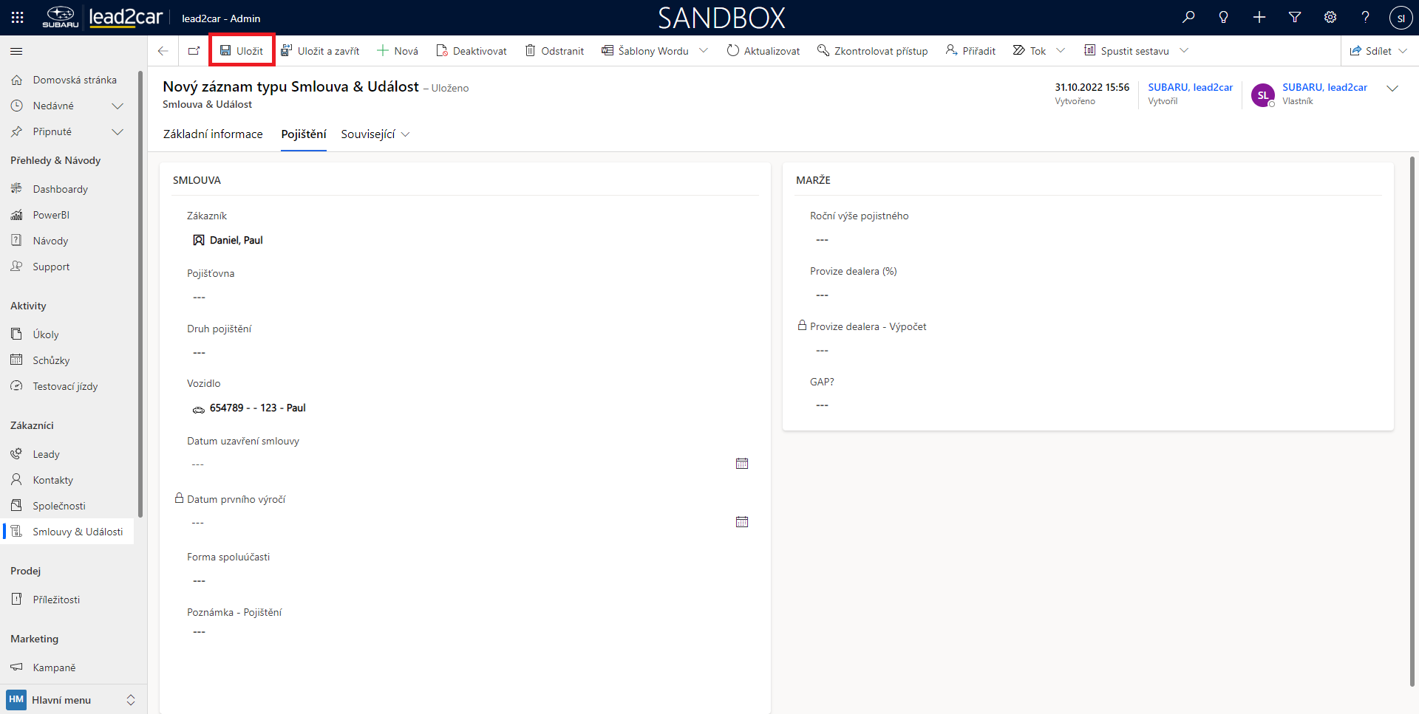Open calendar picker for Datum uzavření smlouvy
The height and width of the screenshot is (714, 1419).
(x=742, y=464)
